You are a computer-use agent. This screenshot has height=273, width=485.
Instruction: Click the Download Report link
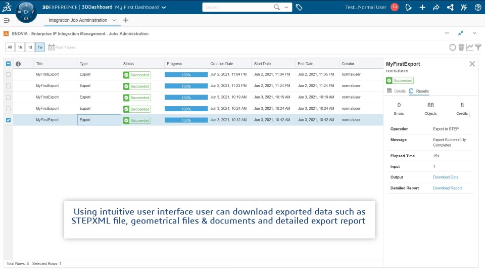coord(447,188)
